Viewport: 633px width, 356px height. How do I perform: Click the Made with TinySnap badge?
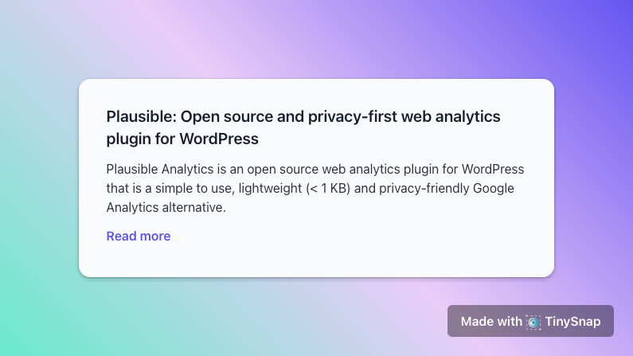tap(530, 321)
